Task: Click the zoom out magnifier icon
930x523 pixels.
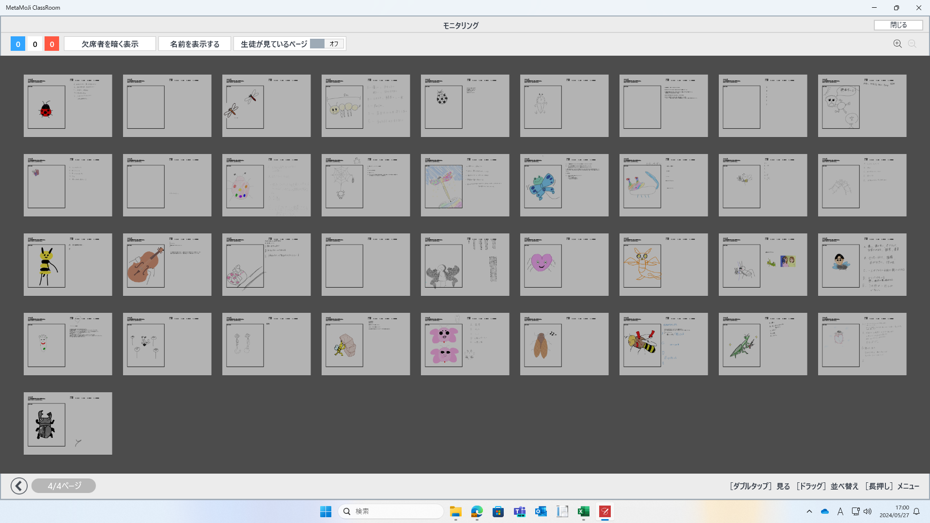Action: 912,44
